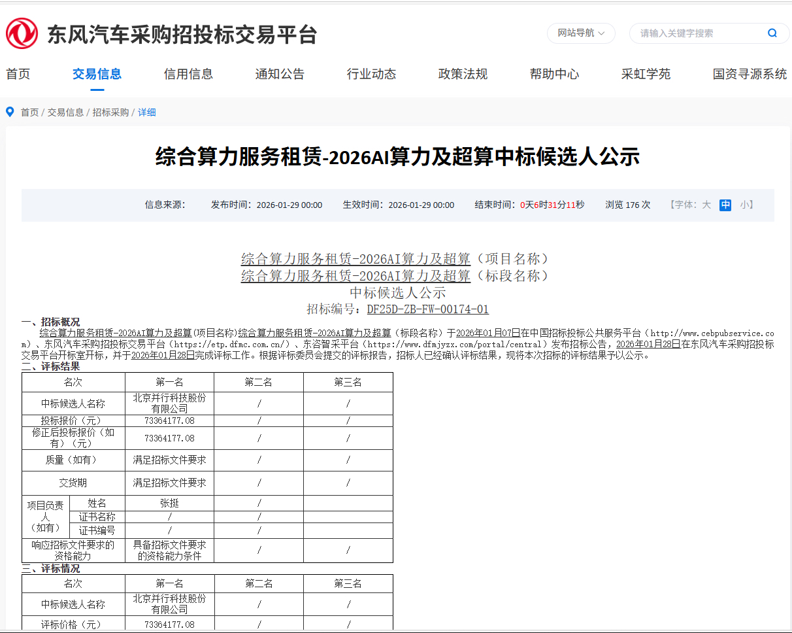Open the 通知公告 menu item

pyautogui.click(x=280, y=74)
